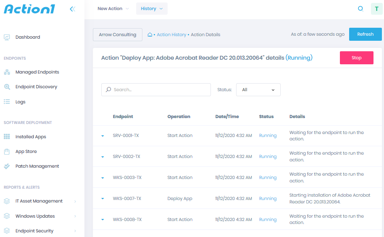Open the History dropdown menu
The height and width of the screenshot is (237, 384).
[x=152, y=8]
